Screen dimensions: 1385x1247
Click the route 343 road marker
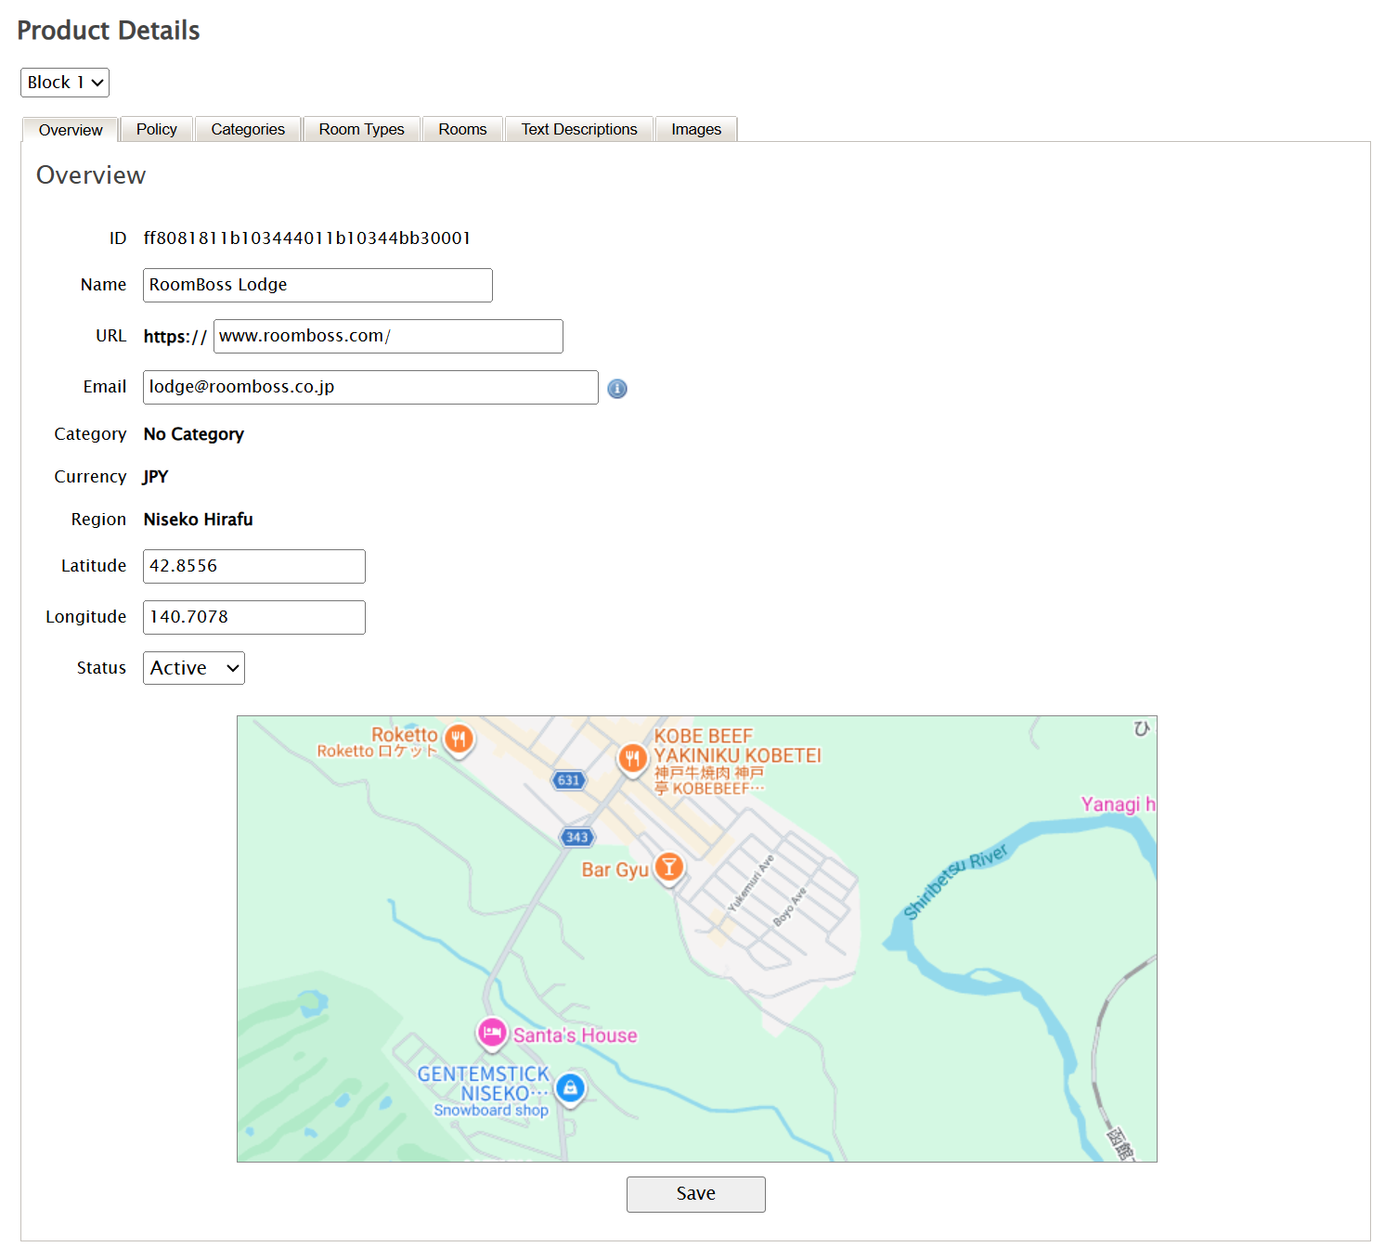pos(576,837)
